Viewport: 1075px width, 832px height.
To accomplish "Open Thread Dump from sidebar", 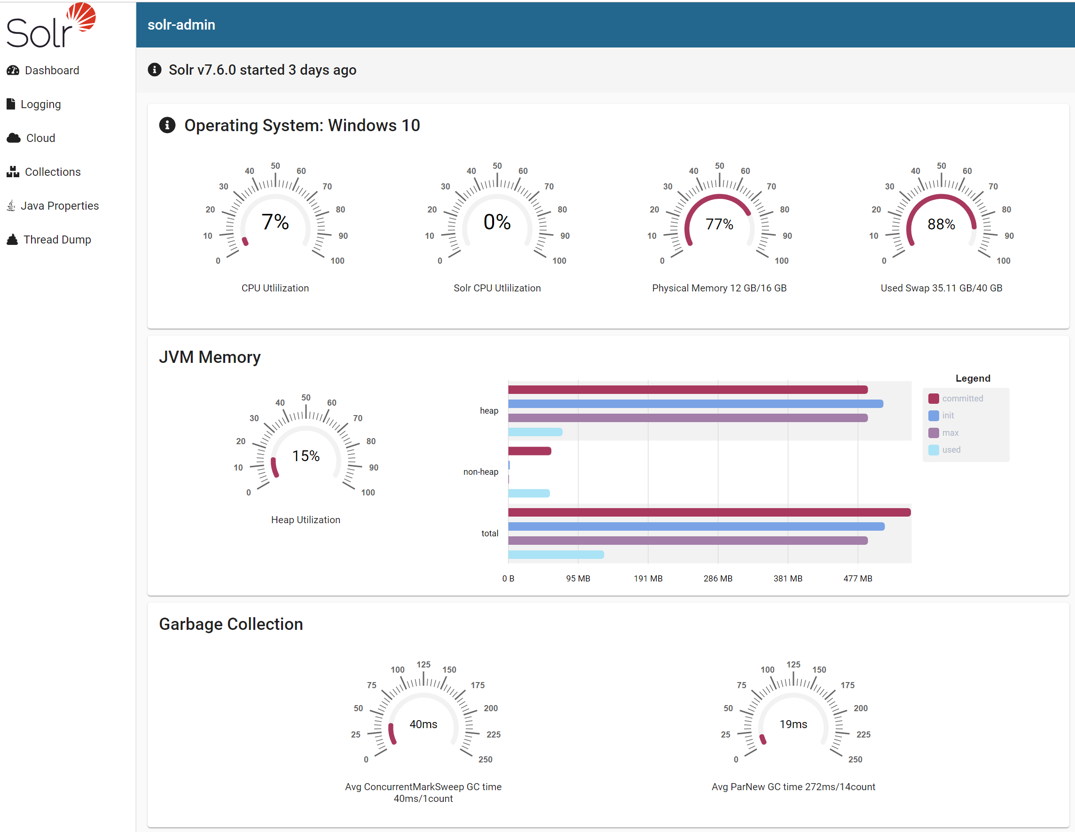I will coord(57,240).
